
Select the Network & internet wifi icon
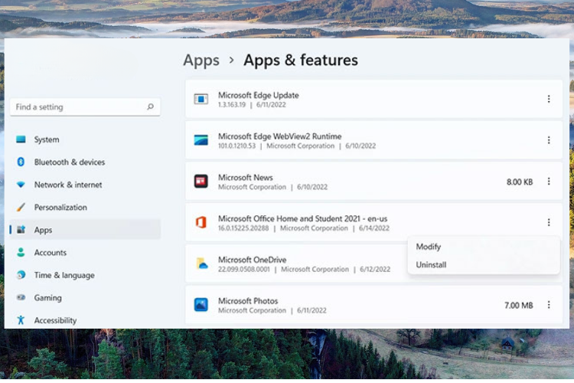[21, 185]
